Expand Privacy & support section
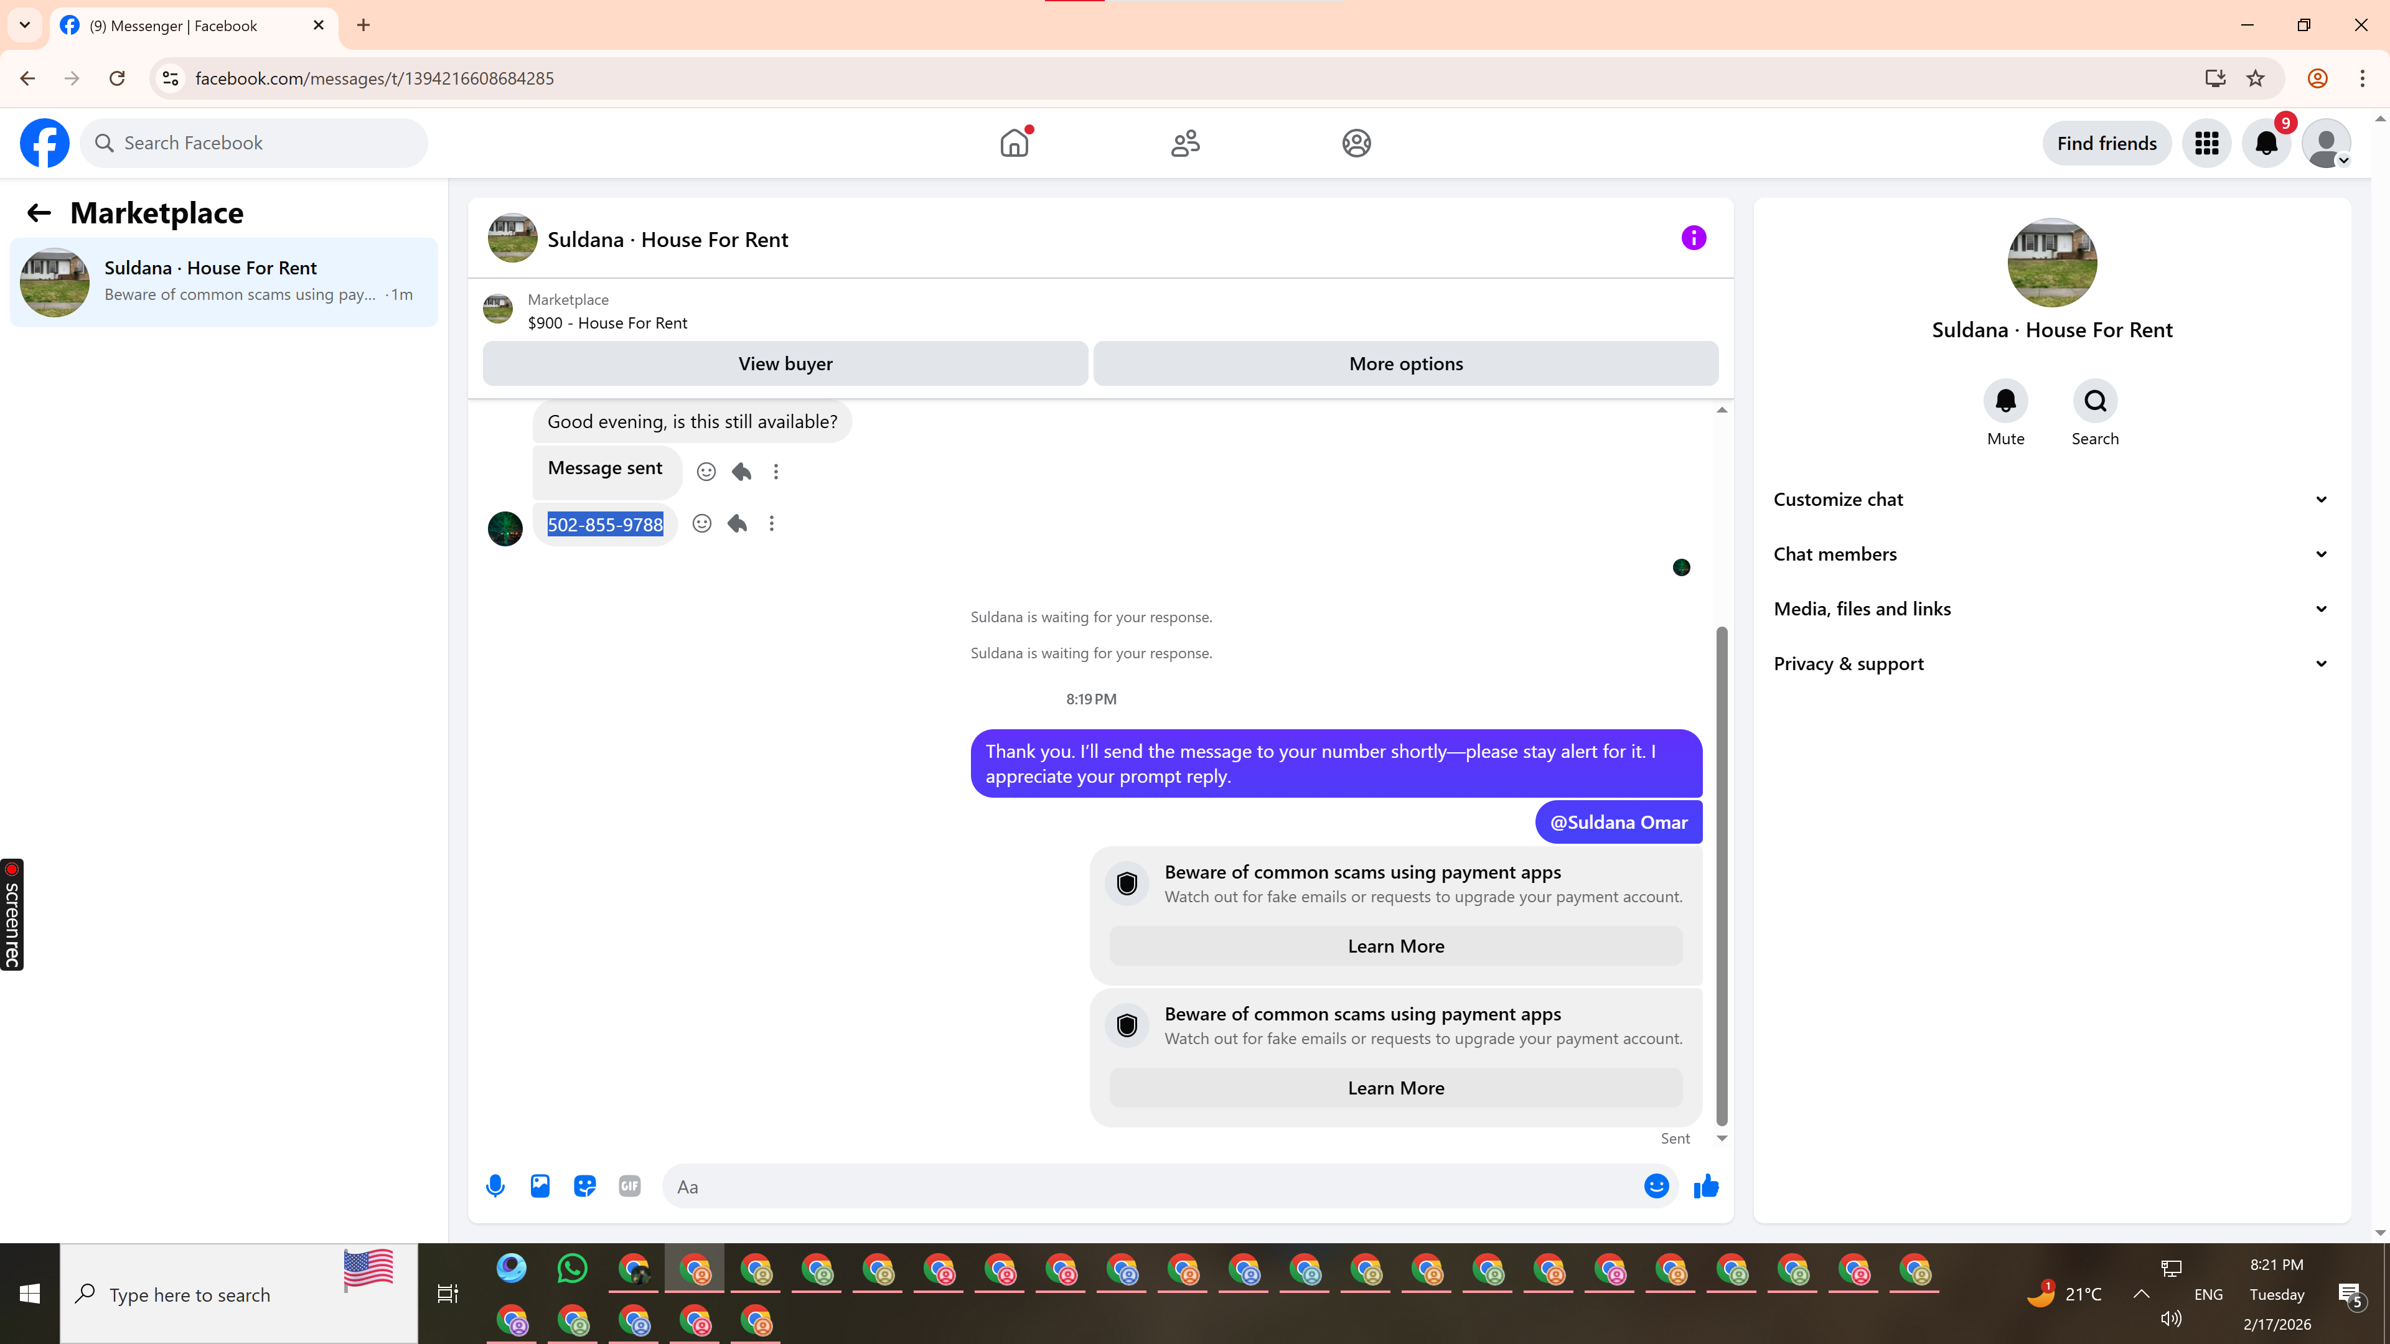Screen dimensions: 2390x1344 pyautogui.click(x=2050, y=664)
